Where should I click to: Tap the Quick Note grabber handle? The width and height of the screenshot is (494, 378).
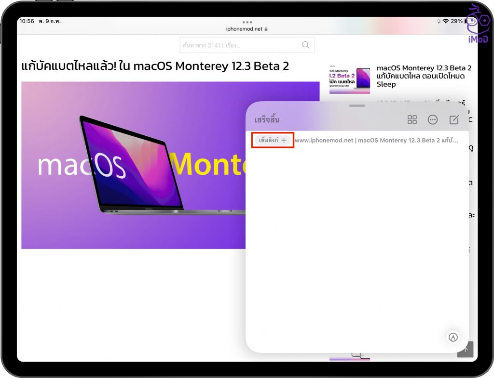pyautogui.click(x=357, y=105)
